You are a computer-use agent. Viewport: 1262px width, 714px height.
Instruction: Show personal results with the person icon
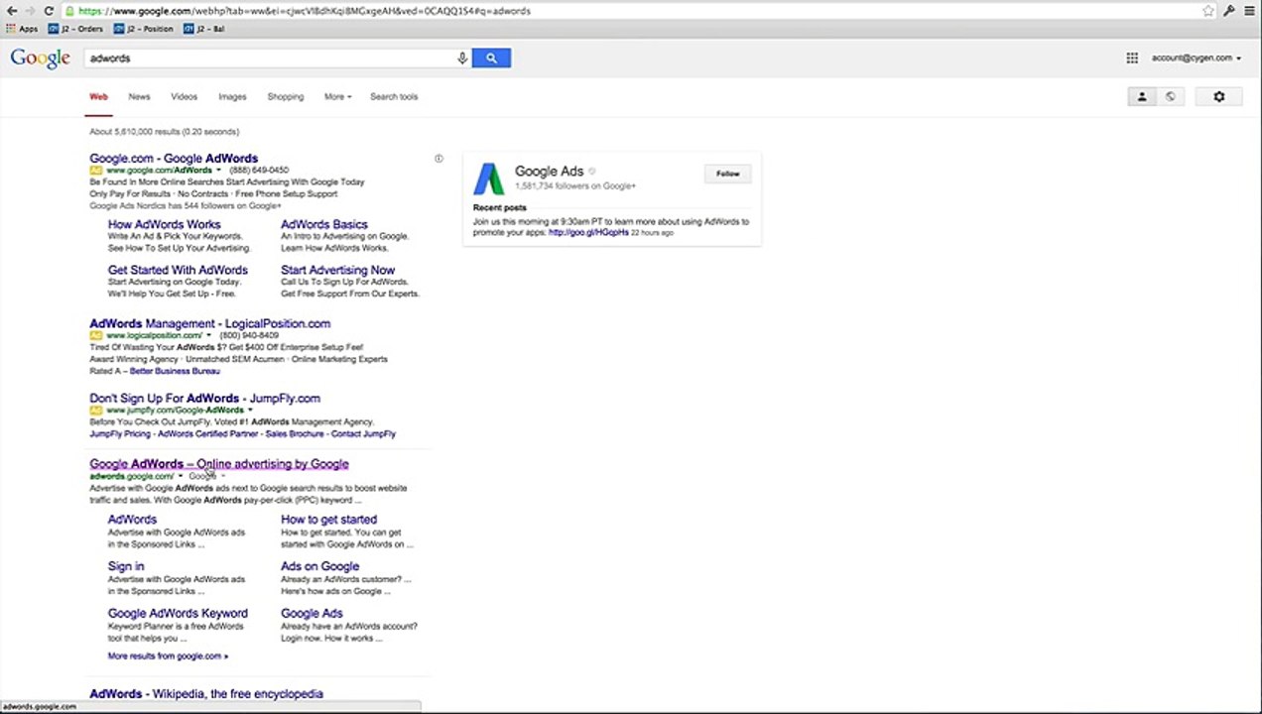pos(1142,96)
